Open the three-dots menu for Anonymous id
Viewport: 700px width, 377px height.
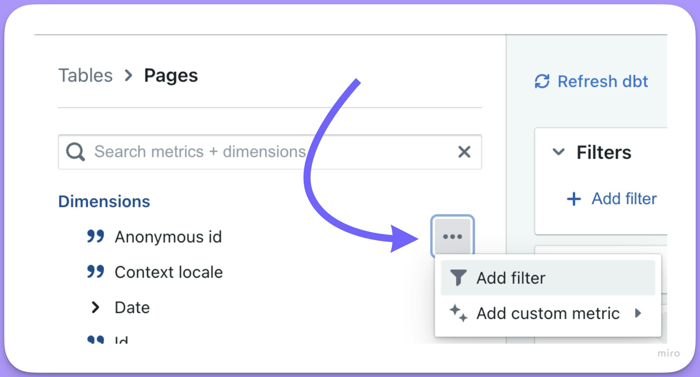click(453, 236)
